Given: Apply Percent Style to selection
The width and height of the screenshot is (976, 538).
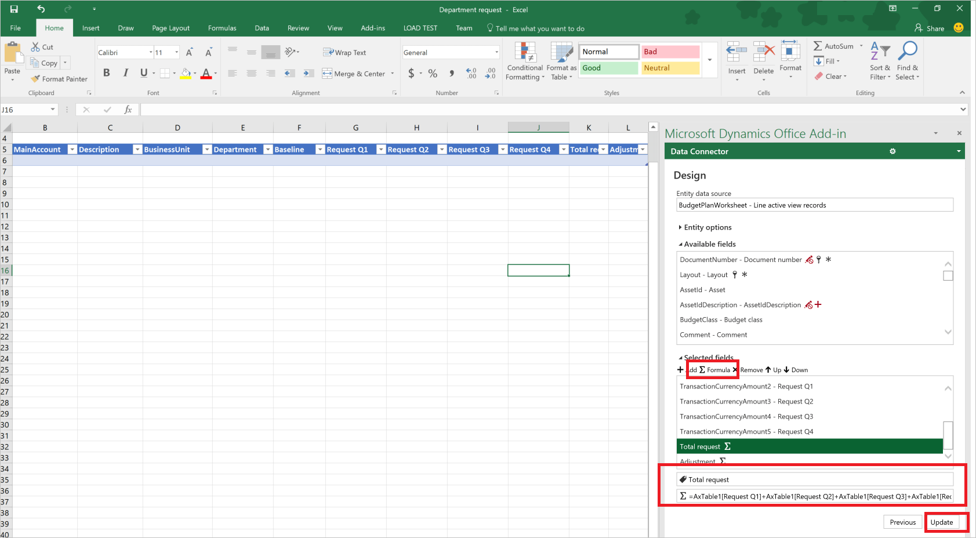Looking at the screenshot, I should [432, 74].
